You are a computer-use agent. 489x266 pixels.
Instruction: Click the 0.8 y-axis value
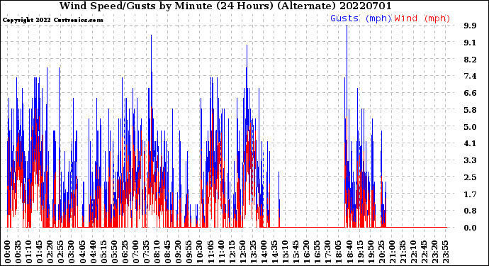pyautogui.click(x=470, y=211)
